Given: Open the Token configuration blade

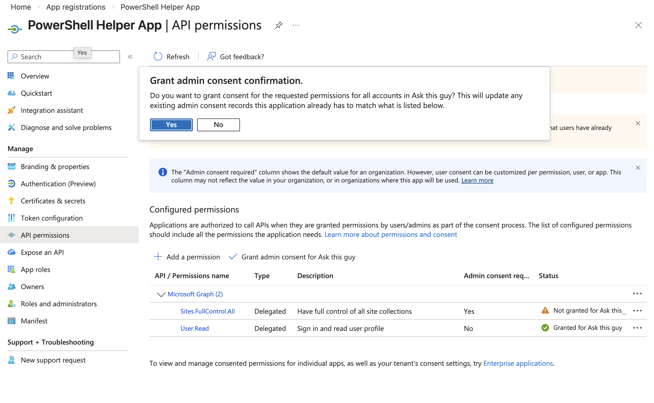Looking at the screenshot, I should tap(52, 218).
